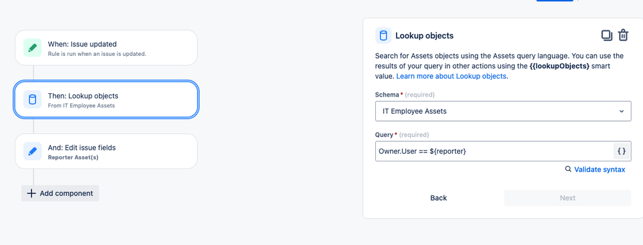Viewport: 643px width, 245px height.
Task: Open Learn more about Lookup objects link
Action: 451,77
